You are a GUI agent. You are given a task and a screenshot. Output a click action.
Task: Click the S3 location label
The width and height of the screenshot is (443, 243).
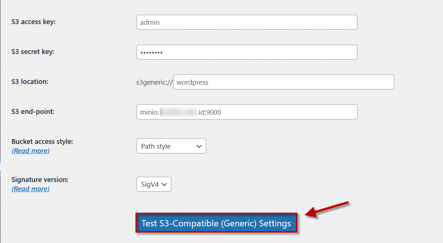tap(30, 82)
